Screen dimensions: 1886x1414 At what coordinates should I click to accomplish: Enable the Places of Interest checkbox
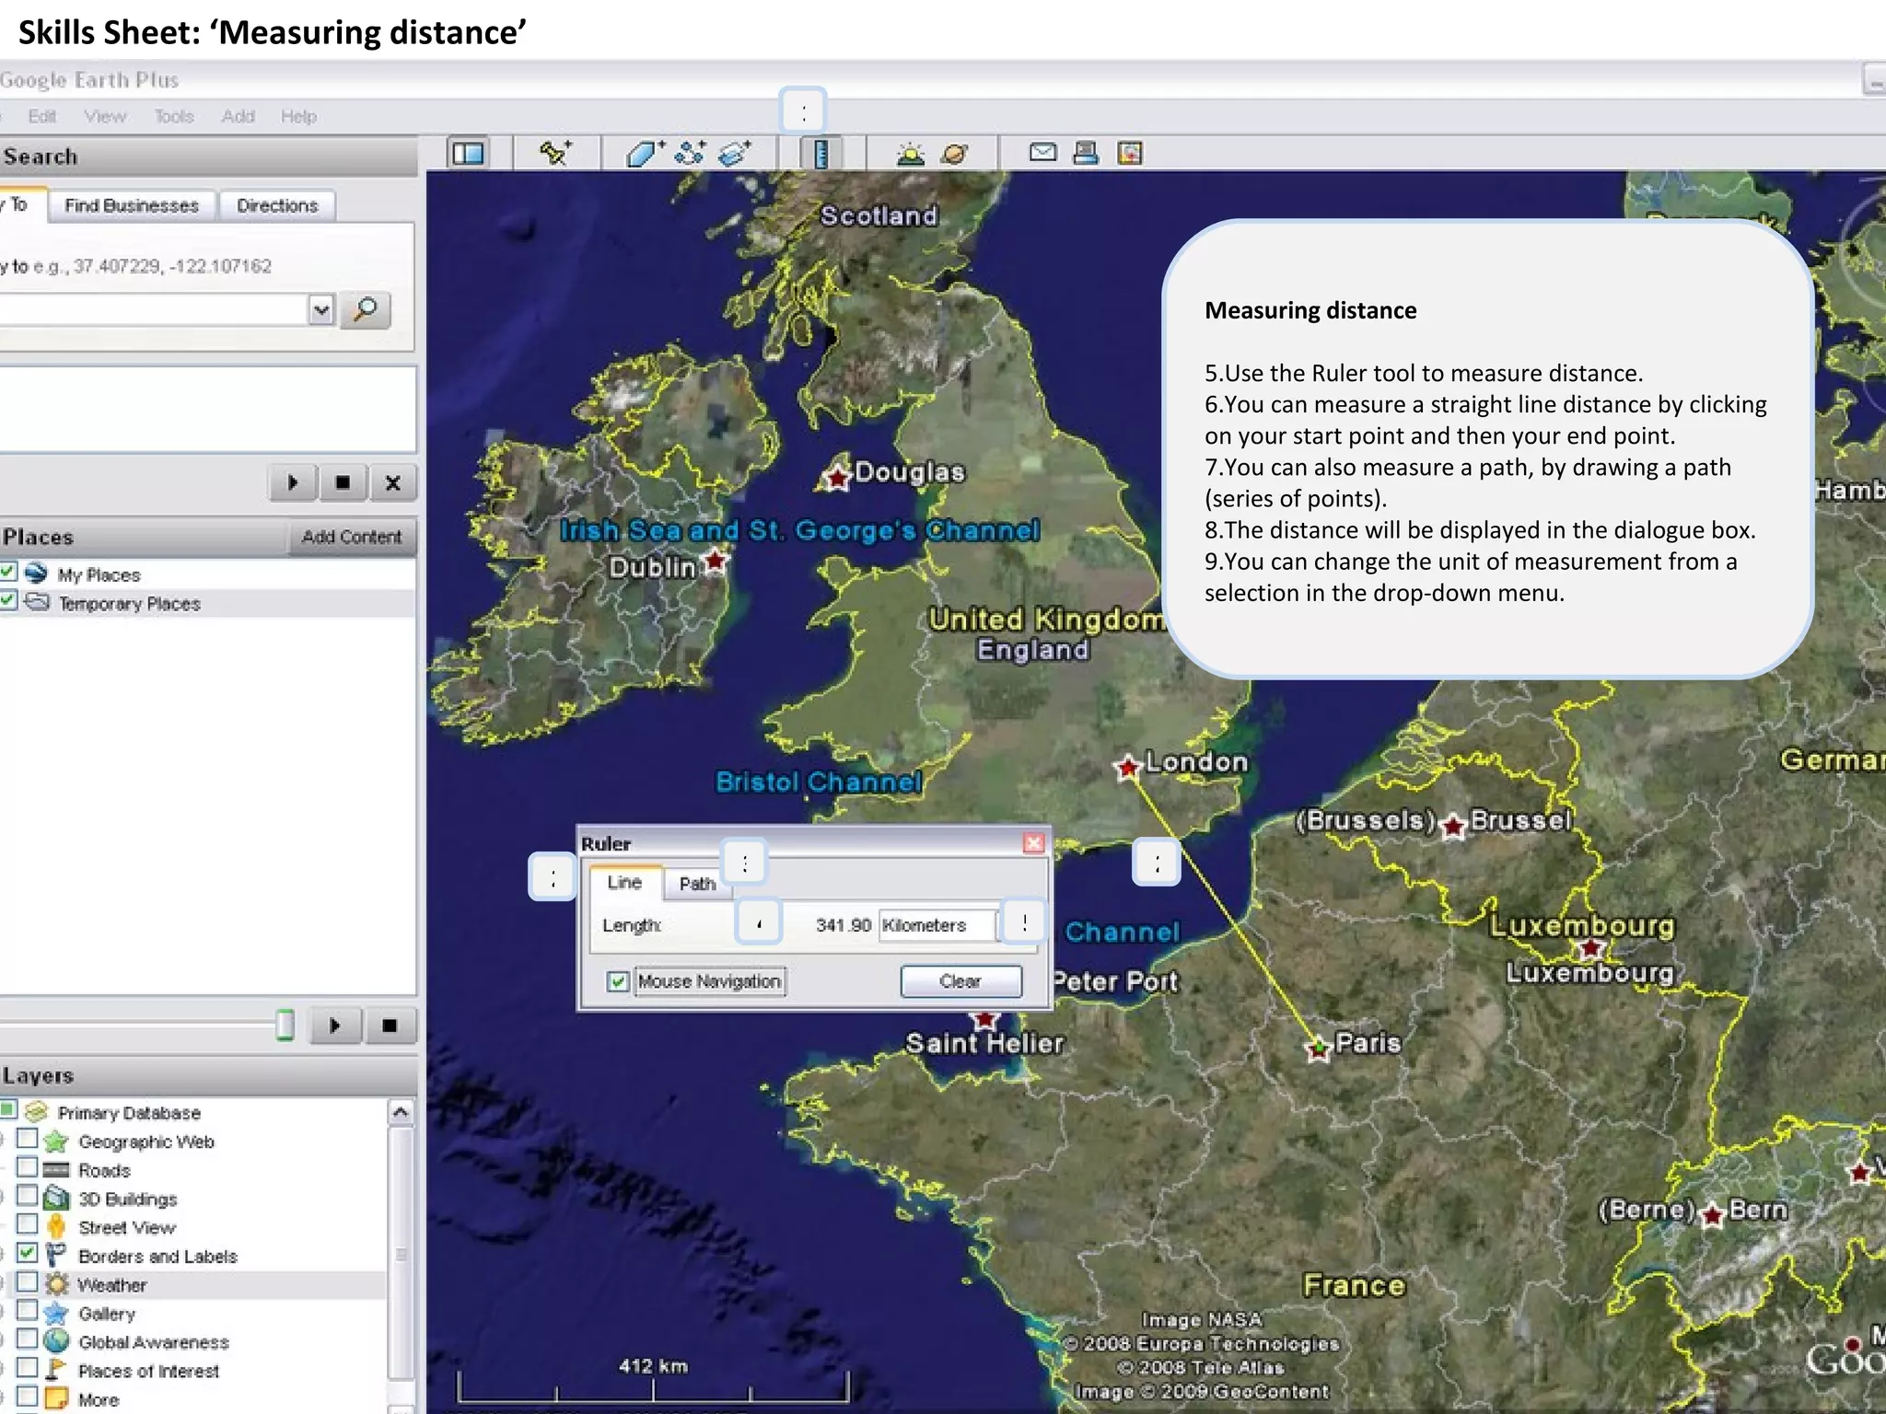(28, 1368)
